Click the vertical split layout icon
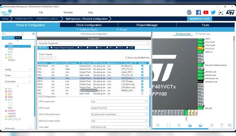Image resolution: width=236 pixels, height=136 pixels. [x=211, y=125]
